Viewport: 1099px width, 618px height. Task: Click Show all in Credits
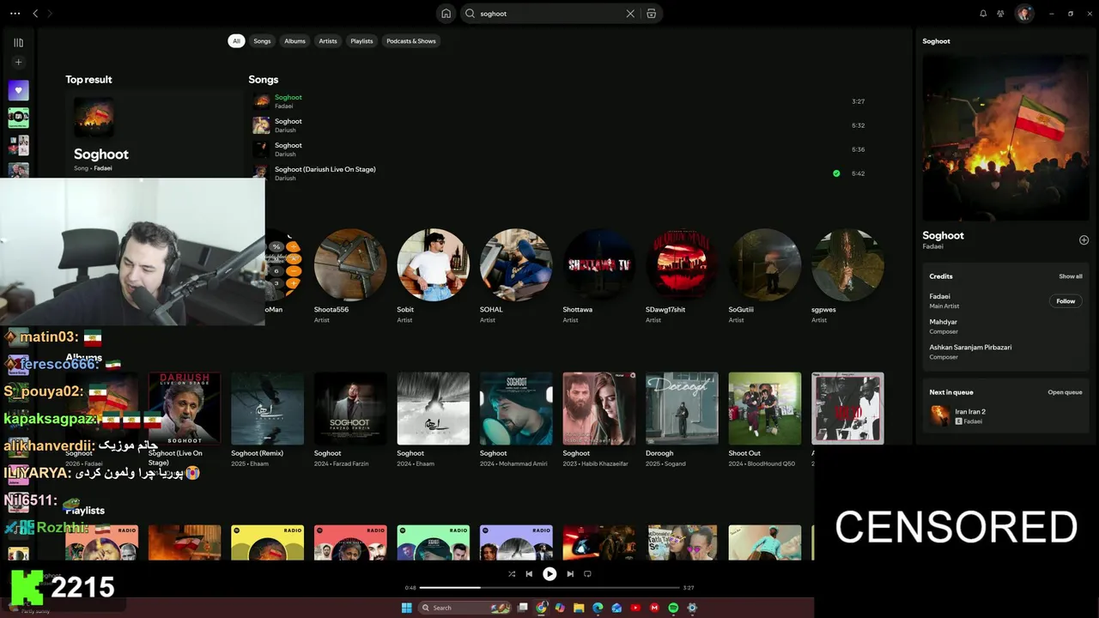[x=1071, y=276]
